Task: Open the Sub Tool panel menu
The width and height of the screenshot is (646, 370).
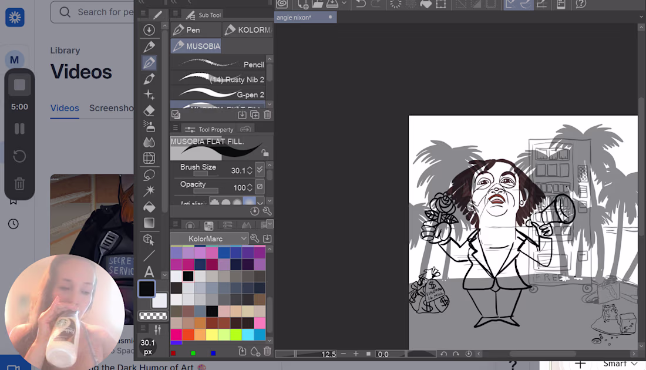Action: click(175, 14)
